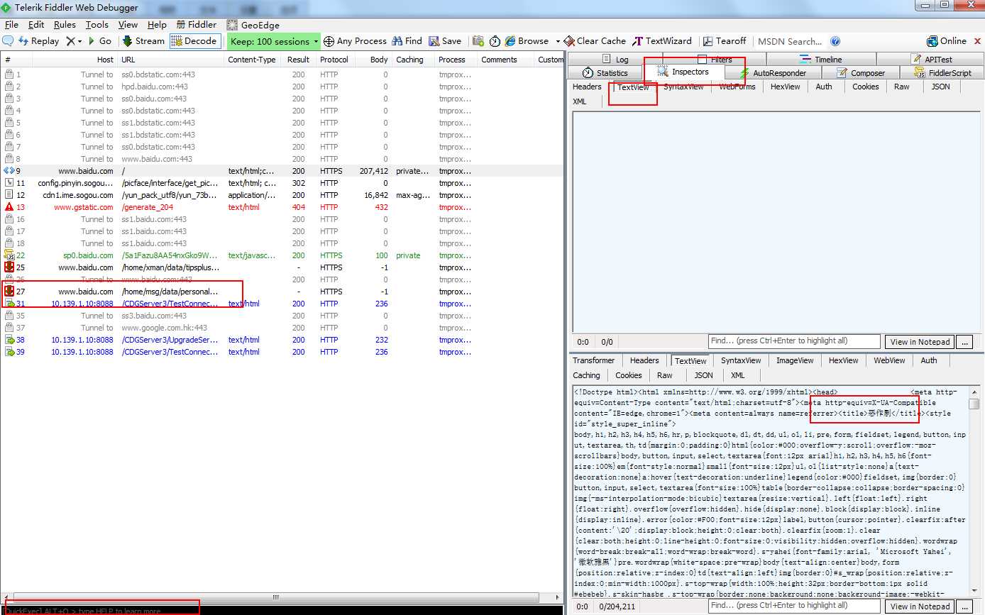Select the /generate_204 session URL
The image size is (985, 615).
[148, 207]
